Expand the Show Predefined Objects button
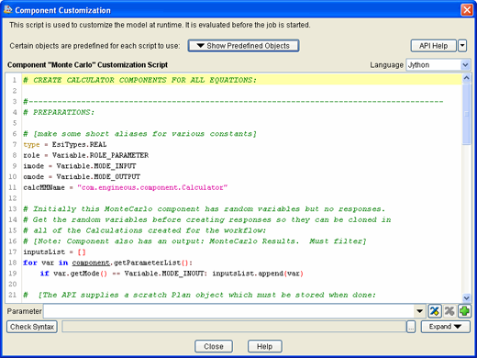This screenshot has height=358, width=477. [243, 46]
